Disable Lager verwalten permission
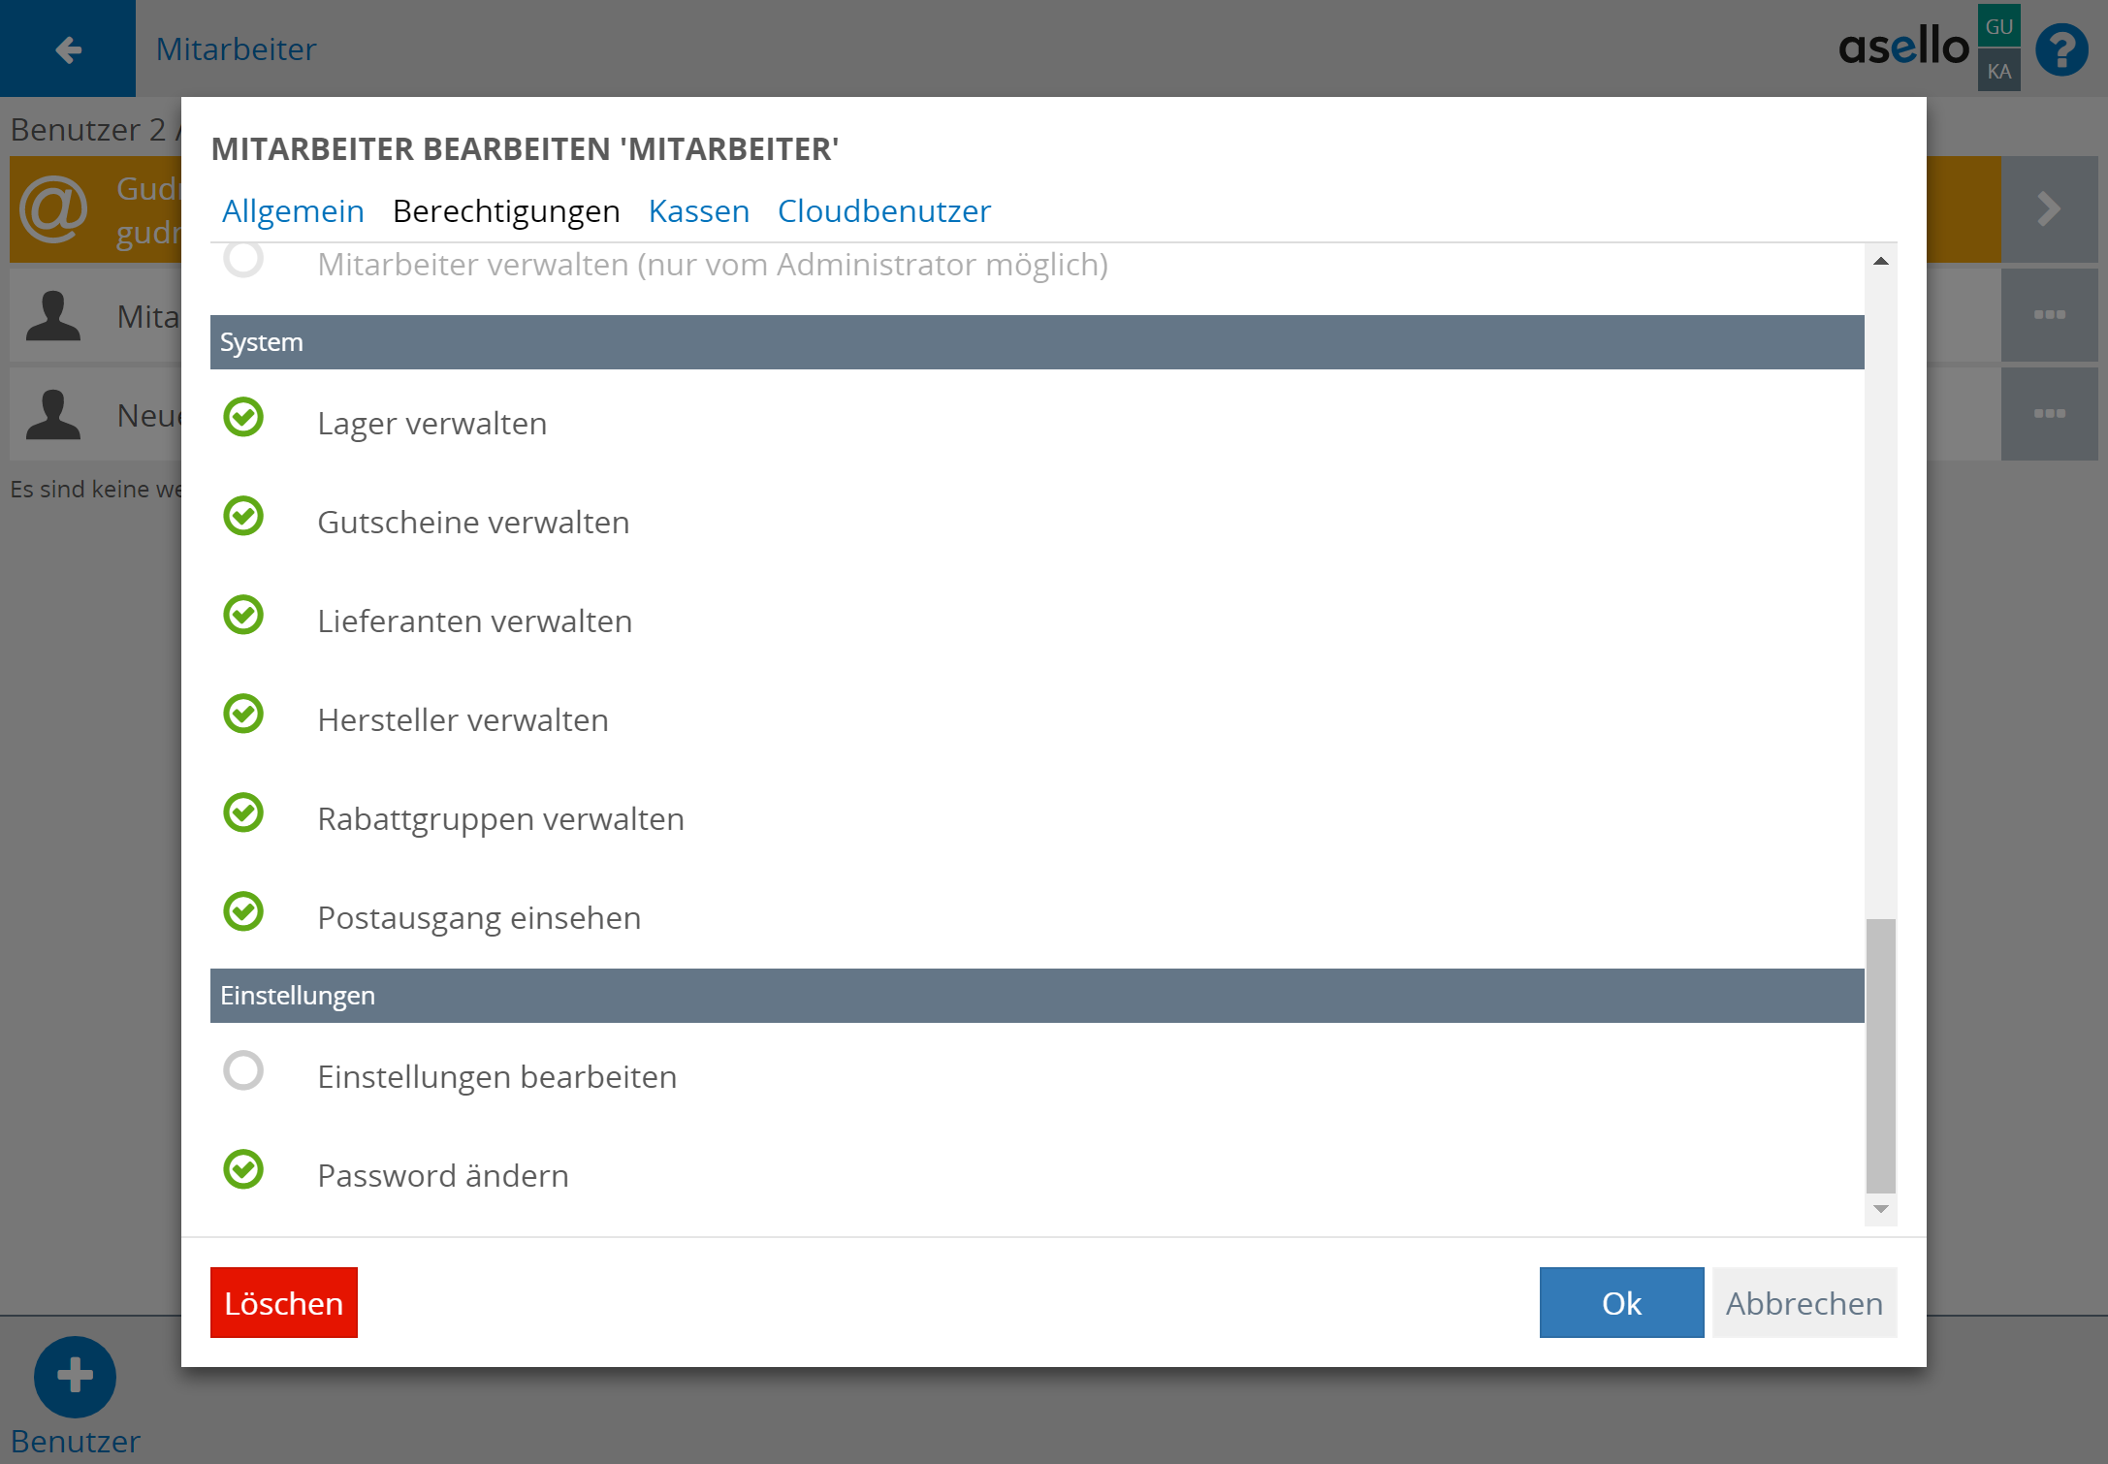Image resolution: width=2108 pixels, height=1464 pixels. [243, 418]
